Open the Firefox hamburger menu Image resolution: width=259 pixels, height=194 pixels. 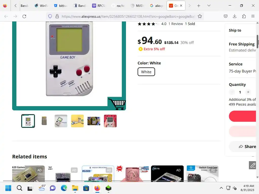point(253,16)
